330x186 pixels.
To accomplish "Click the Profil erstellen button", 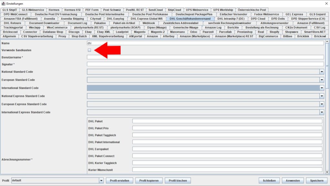I will [119, 181].
